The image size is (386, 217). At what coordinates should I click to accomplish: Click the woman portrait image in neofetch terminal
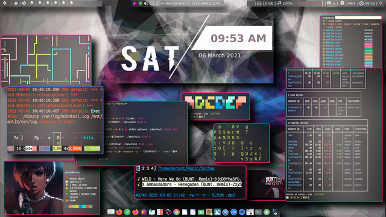(x=34, y=187)
